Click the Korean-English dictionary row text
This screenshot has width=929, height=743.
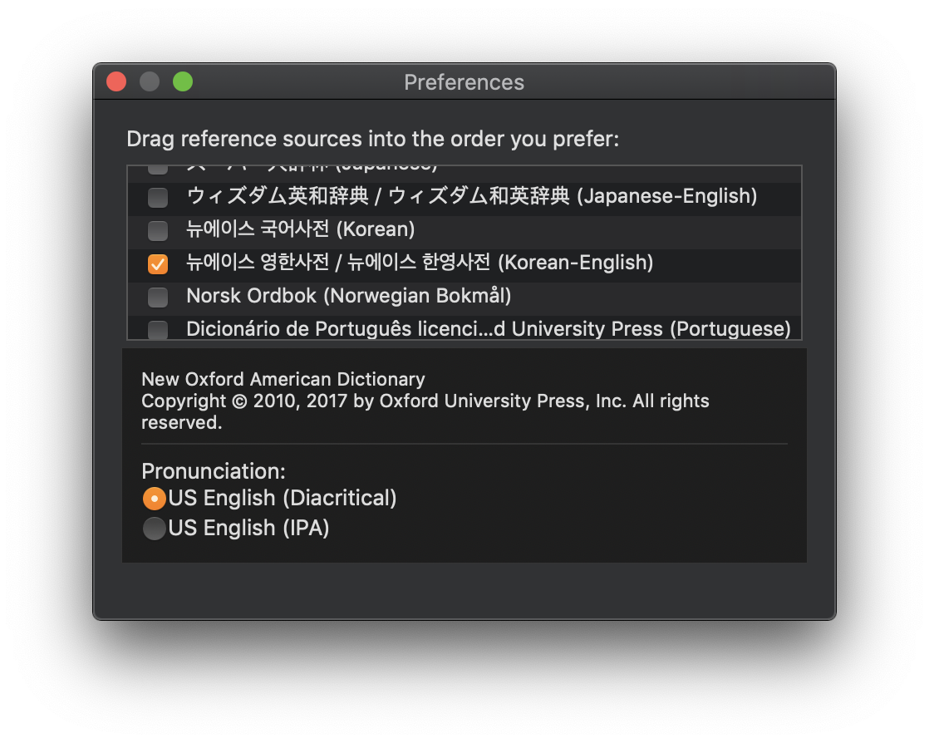(x=420, y=263)
